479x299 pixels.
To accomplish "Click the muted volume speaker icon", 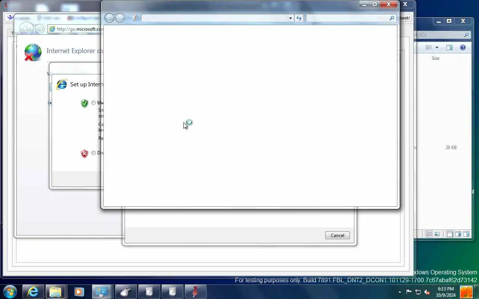I will 427,292.
